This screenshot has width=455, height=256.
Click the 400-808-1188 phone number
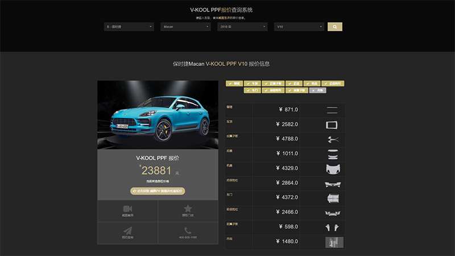[x=188, y=237]
